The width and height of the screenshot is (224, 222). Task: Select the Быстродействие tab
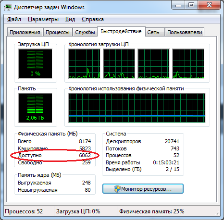pyautogui.click(x=121, y=31)
